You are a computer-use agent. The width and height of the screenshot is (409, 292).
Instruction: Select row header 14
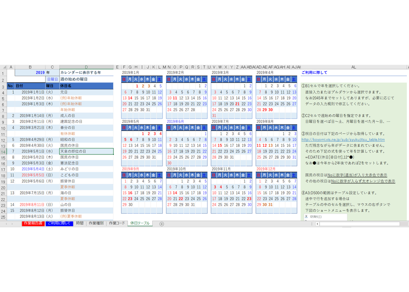pos(4,152)
